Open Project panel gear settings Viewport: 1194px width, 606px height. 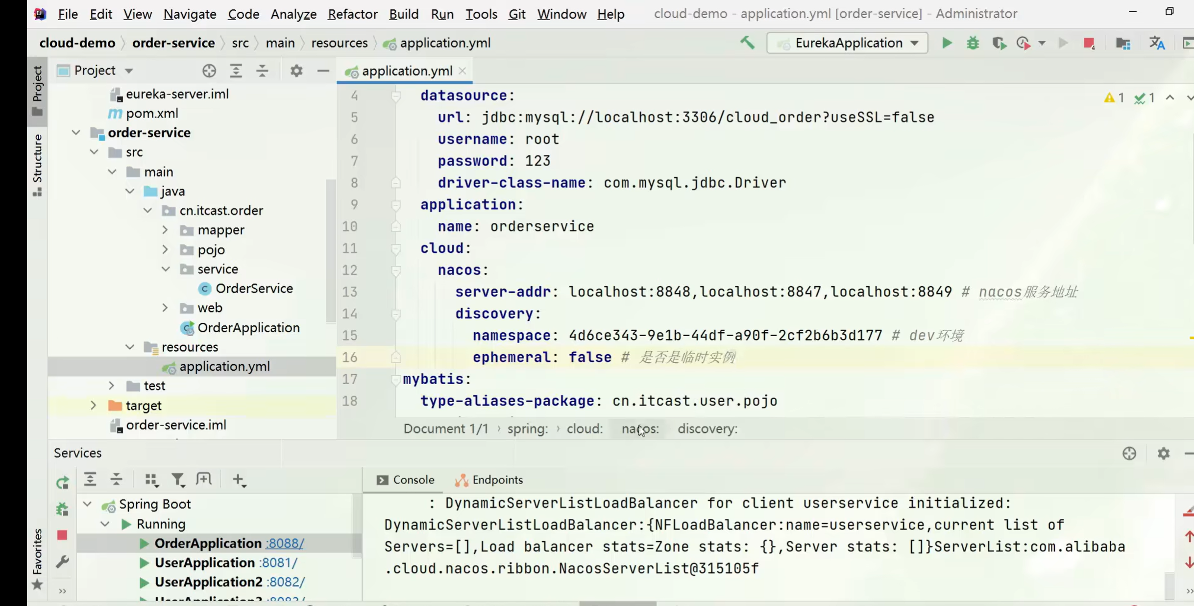296,71
